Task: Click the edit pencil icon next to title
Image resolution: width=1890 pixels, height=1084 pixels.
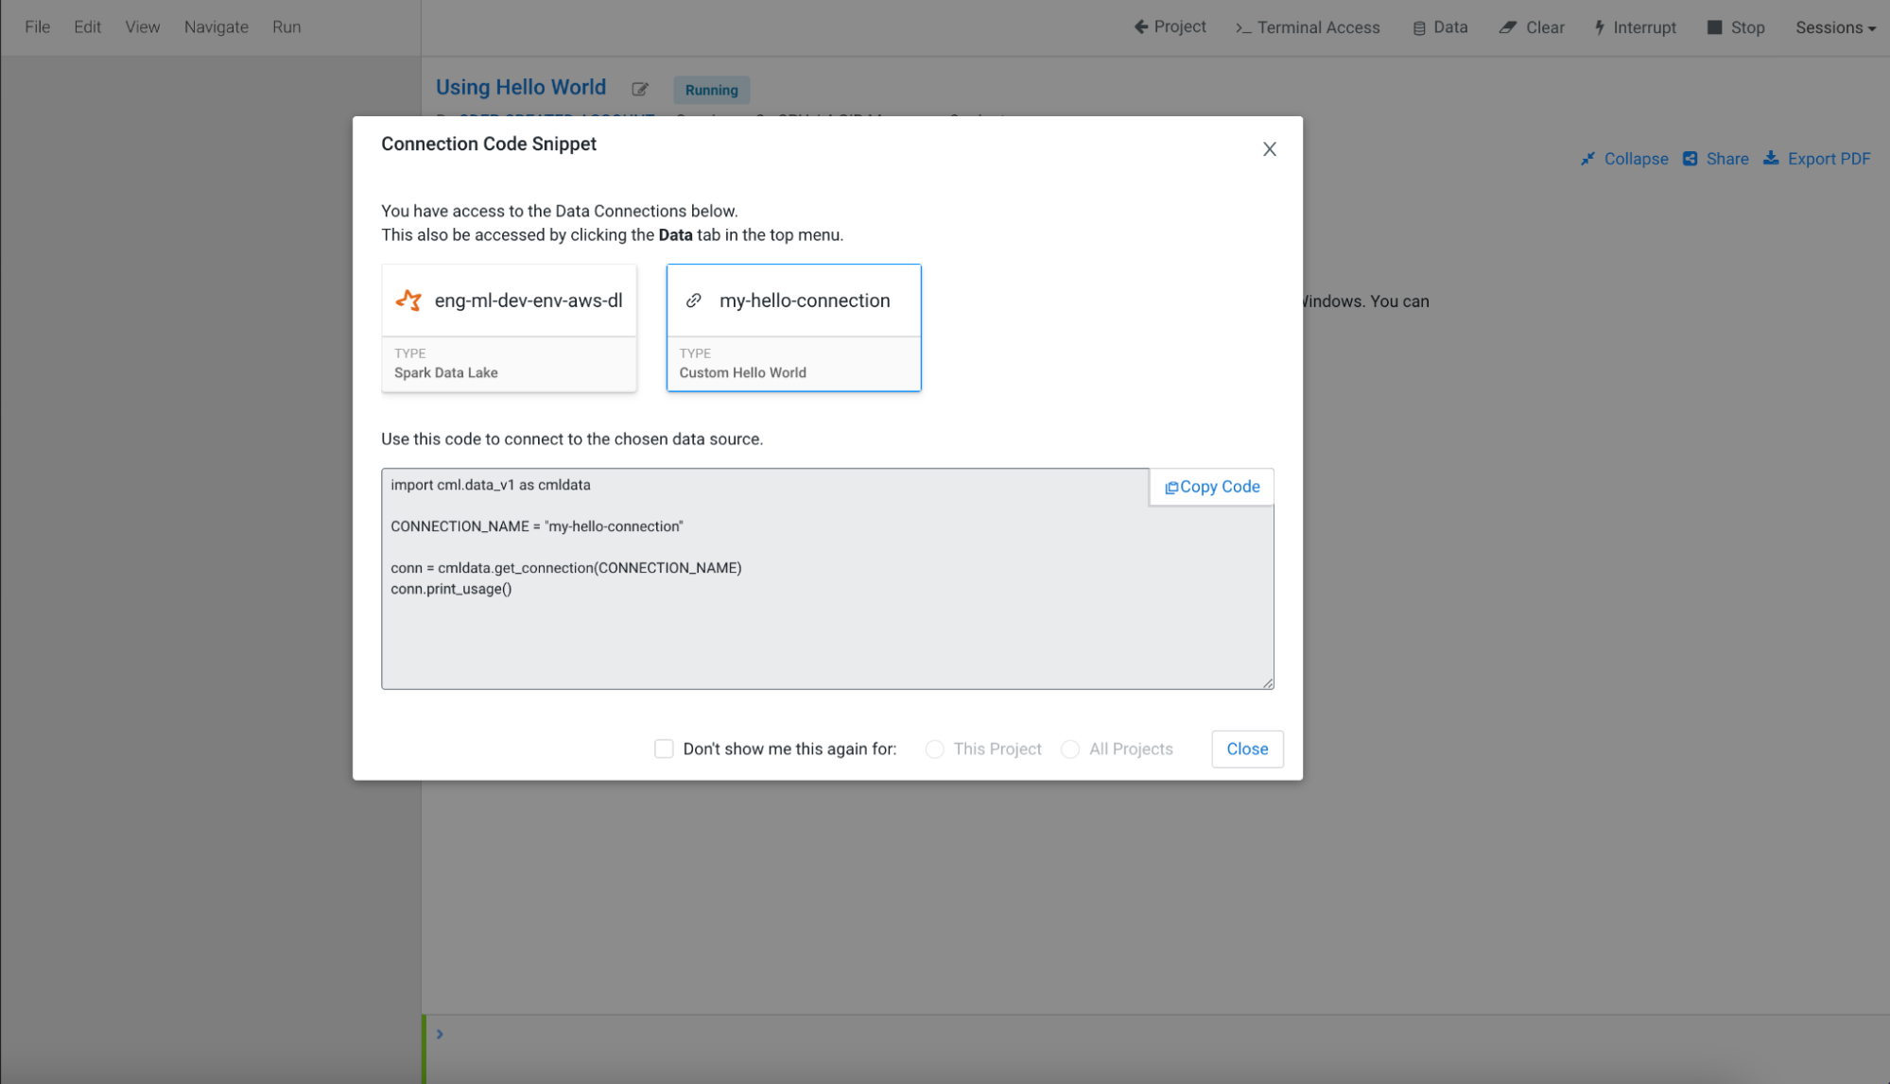Action: pyautogui.click(x=640, y=89)
